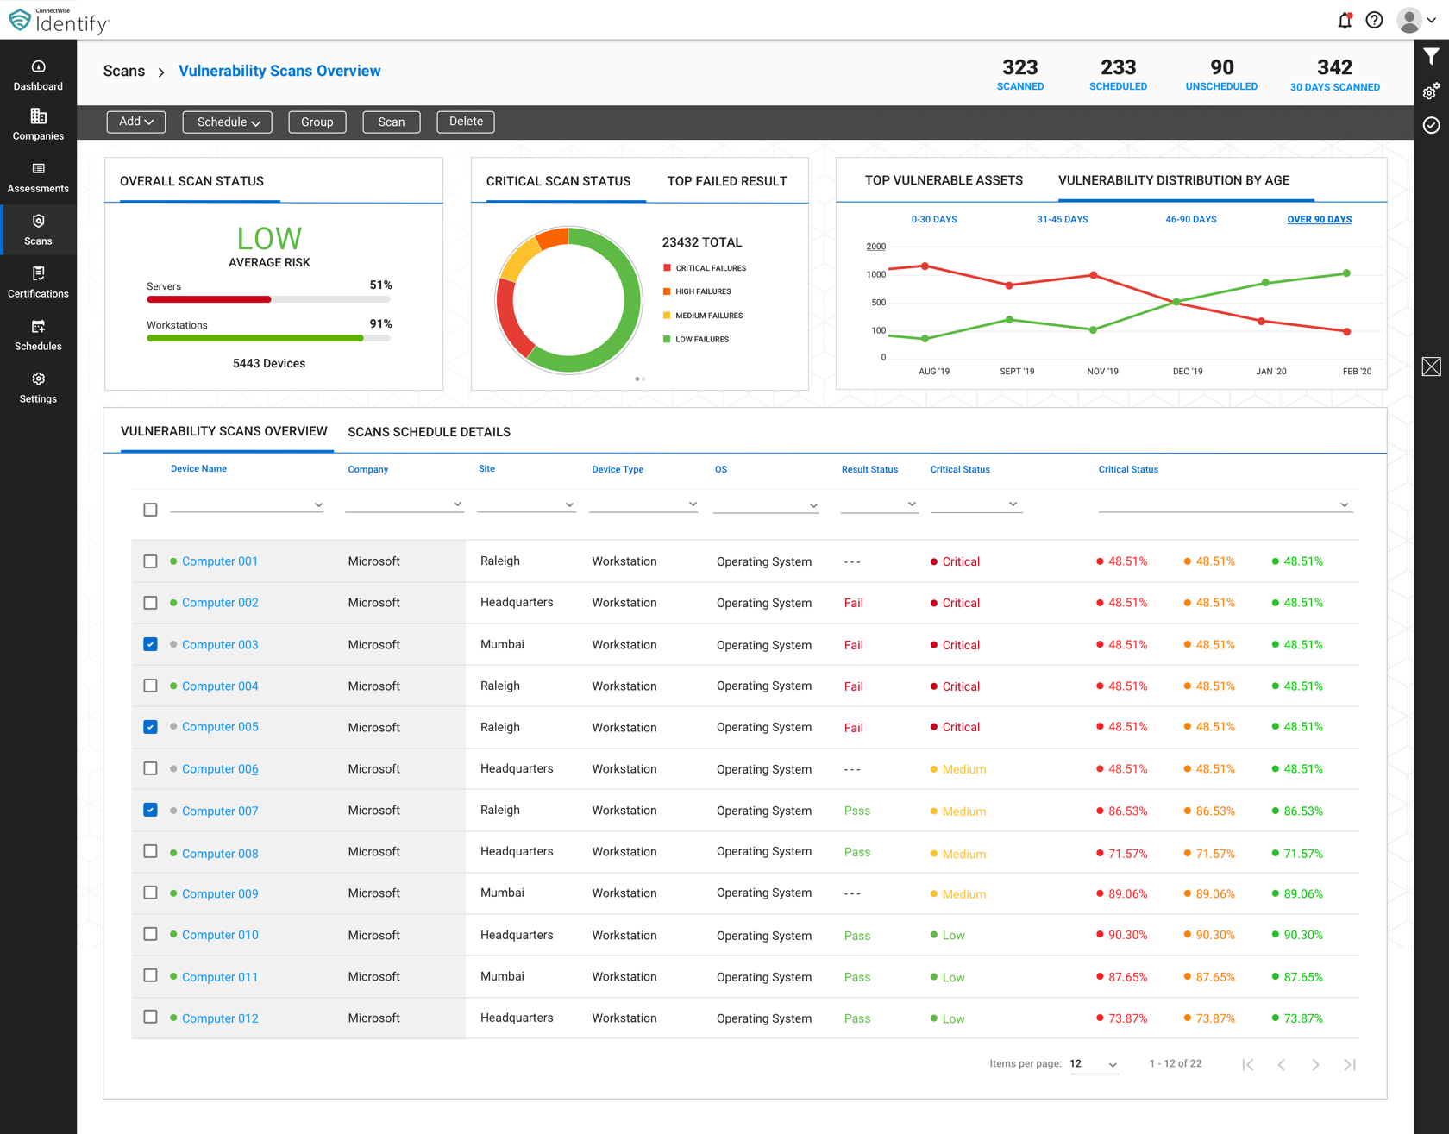Click the 90 Unscheduled counter
1449x1134 pixels.
pyautogui.click(x=1221, y=75)
